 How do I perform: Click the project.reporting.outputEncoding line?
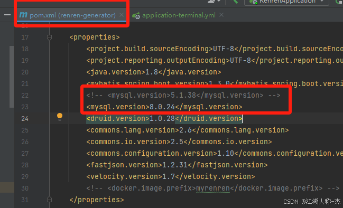(215, 61)
